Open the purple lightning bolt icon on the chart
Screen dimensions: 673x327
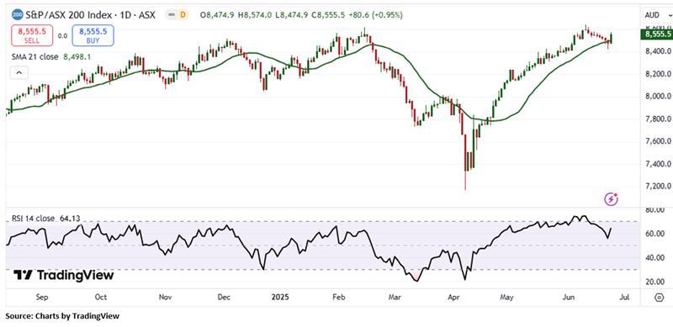[611, 199]
